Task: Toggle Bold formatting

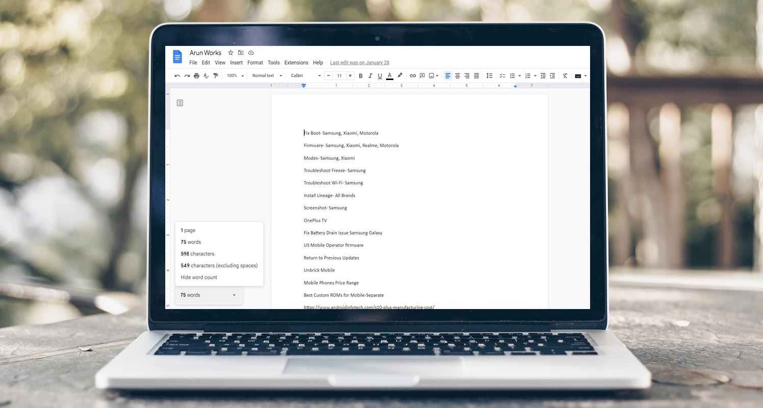Action: [x=361, y=76]
